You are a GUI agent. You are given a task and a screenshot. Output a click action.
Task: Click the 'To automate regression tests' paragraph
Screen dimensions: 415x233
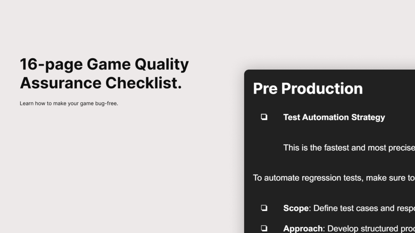pos(334,178)
